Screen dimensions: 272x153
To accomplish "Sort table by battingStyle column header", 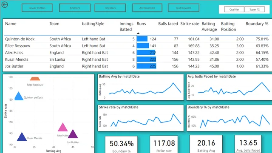I will pyautogui.click(x=93, y=24).
